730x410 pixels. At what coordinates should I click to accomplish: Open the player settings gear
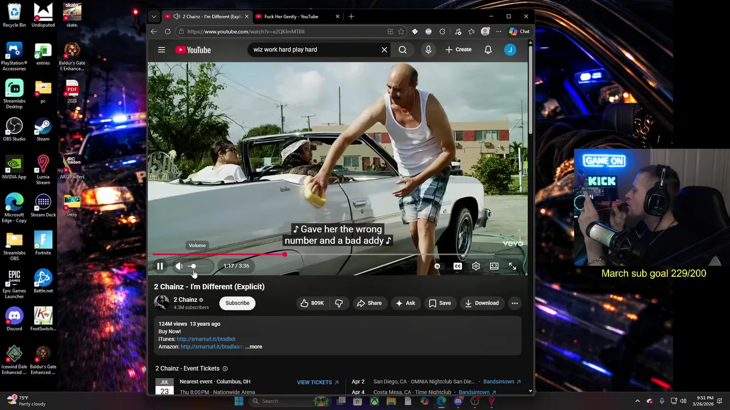(x=476, y=266)
